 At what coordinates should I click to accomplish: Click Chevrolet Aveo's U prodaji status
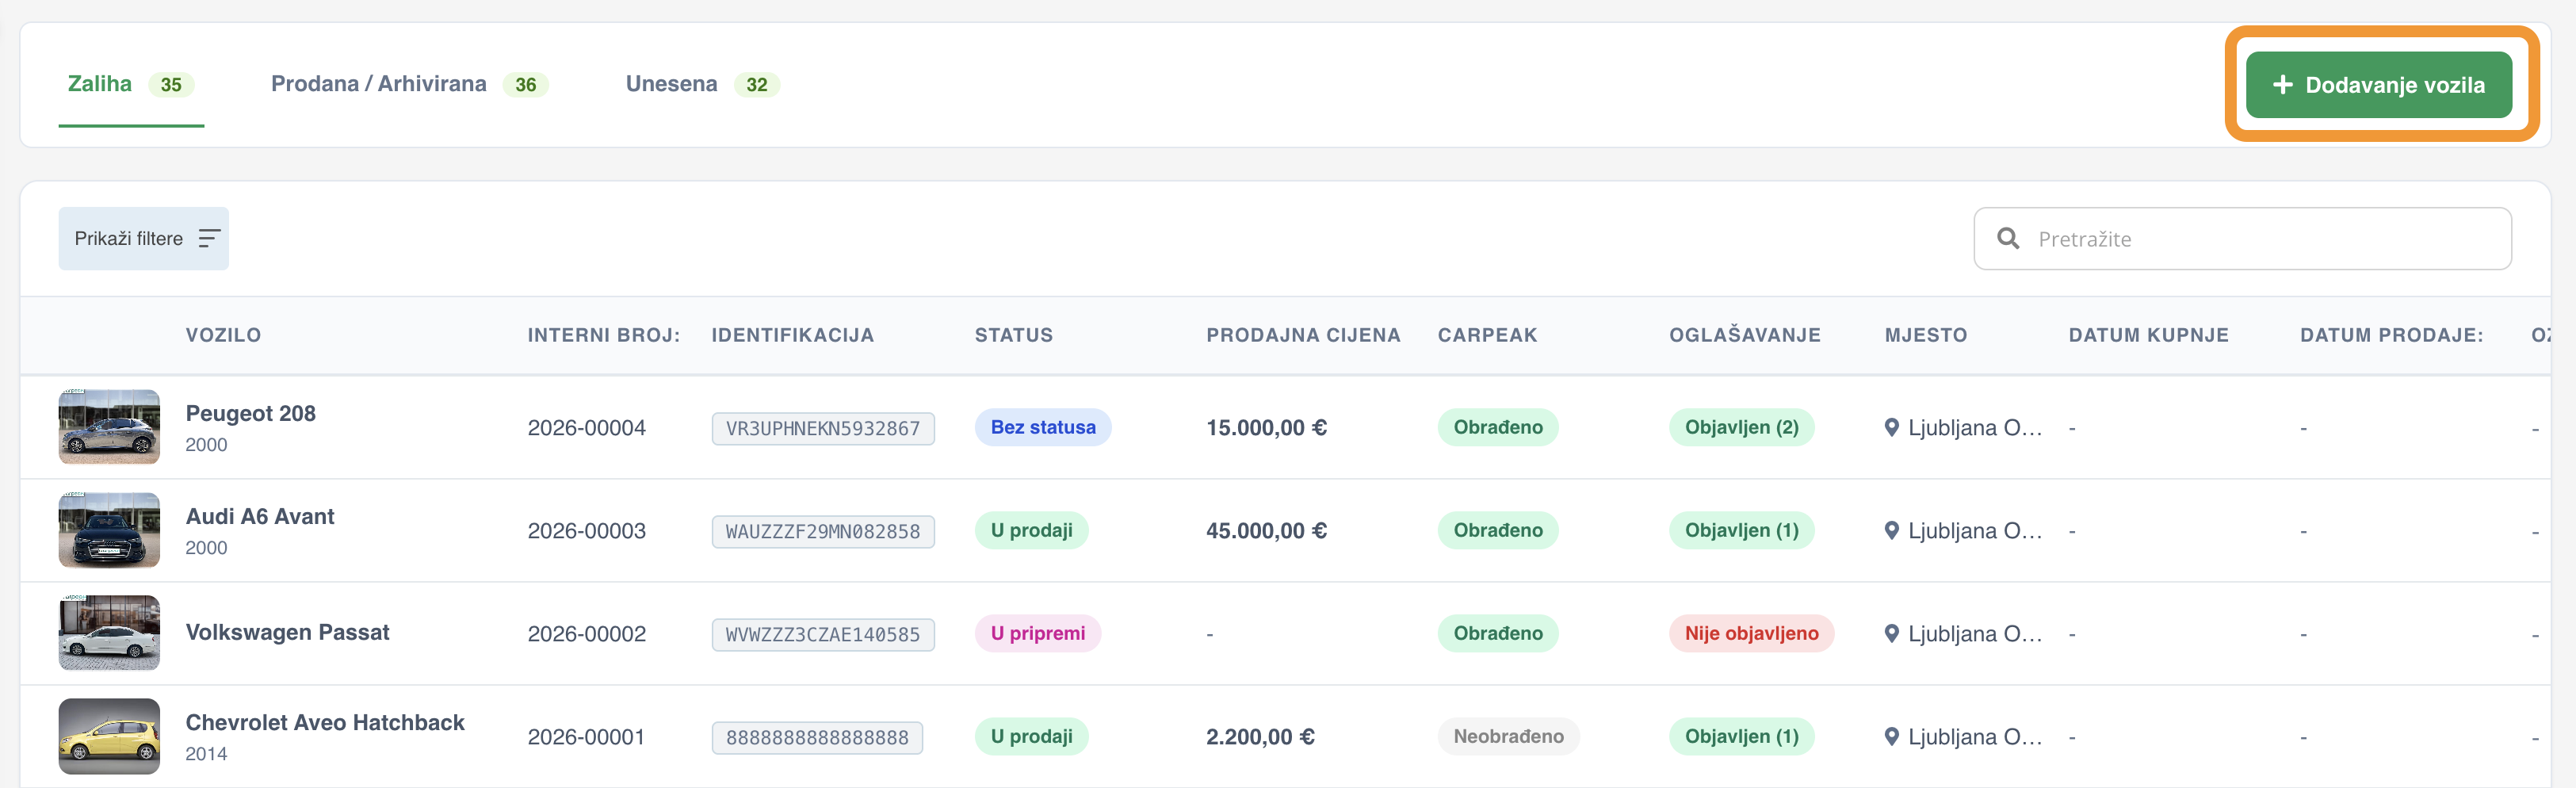(x=1031, y=736)
